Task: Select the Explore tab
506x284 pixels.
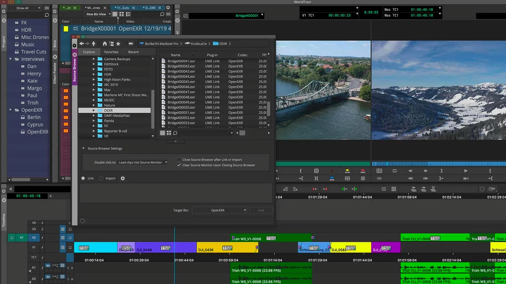Action: coord(89,52)
